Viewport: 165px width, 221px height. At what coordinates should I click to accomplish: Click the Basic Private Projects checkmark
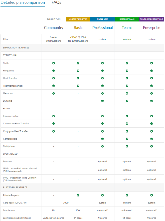pos(78,195)
